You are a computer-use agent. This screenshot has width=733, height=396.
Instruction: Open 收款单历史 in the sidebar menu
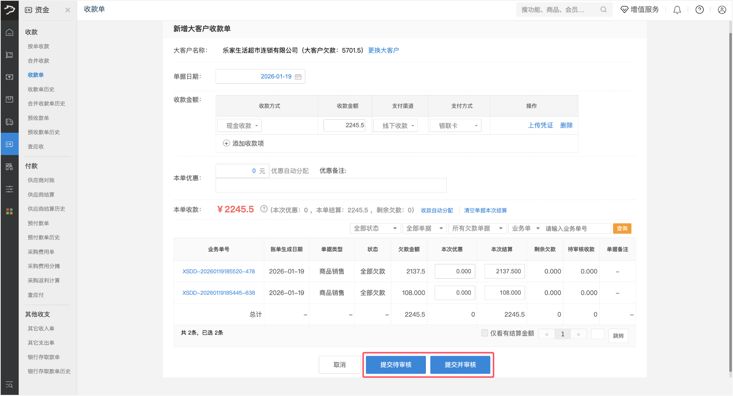click(41, 89)
